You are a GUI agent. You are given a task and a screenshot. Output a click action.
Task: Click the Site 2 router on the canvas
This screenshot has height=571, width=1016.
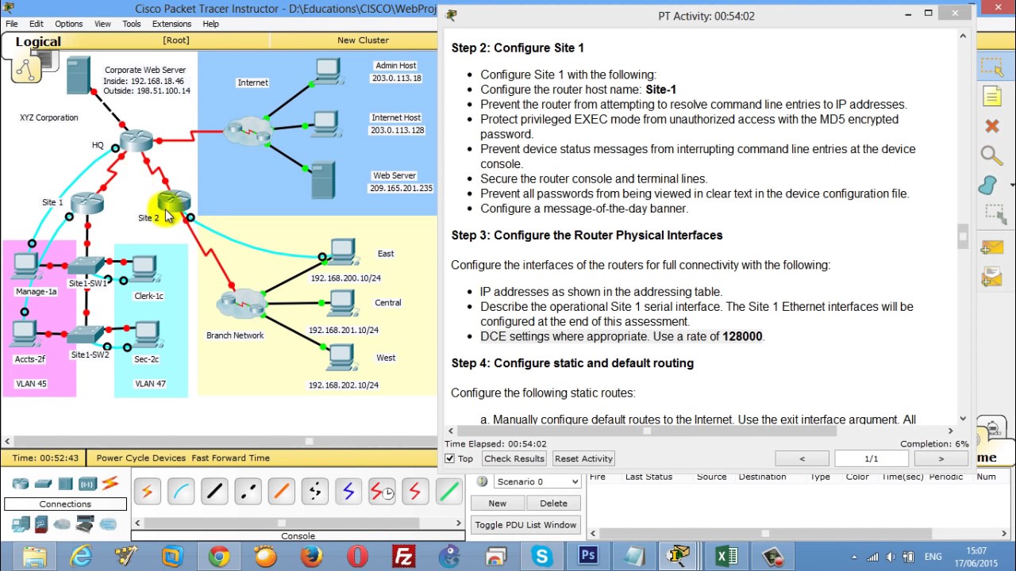tap(175, 201)
